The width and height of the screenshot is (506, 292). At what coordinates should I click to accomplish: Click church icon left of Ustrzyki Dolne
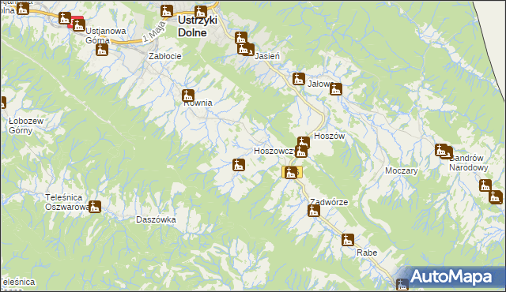coord(167,11)
